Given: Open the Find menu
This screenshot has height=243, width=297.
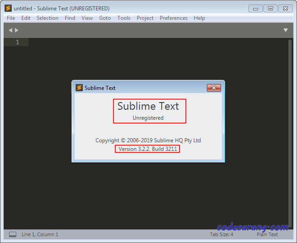Looking at the screenshot, I should click(70, 18).
